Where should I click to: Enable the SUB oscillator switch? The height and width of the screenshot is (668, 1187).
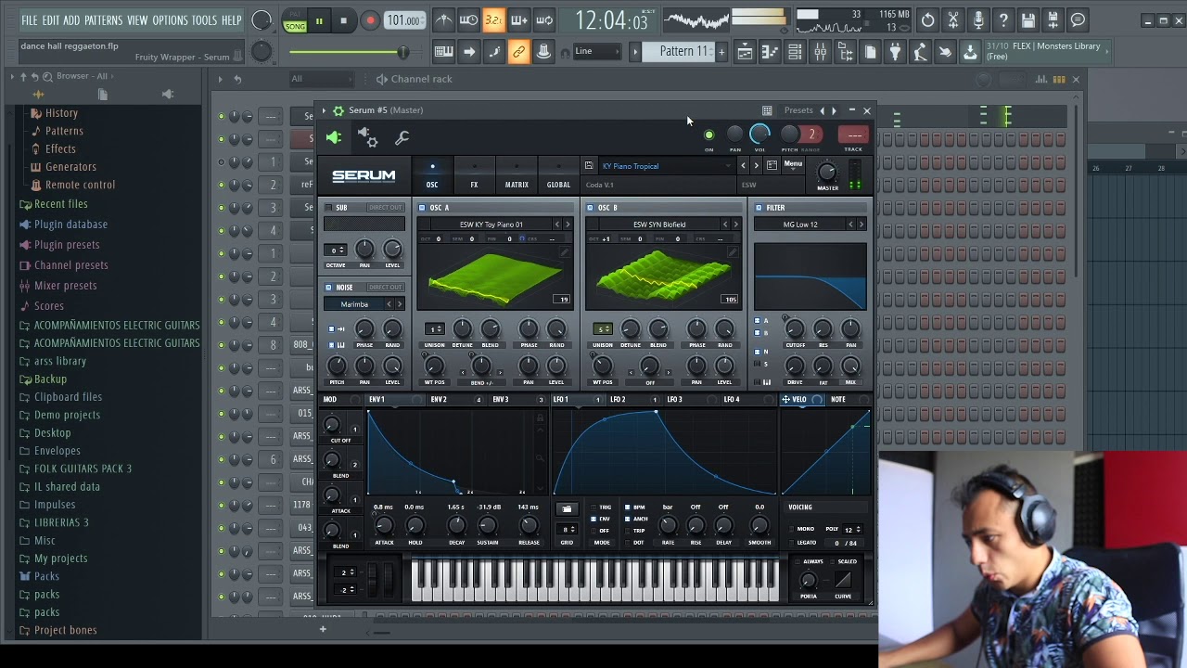point(328,208)
